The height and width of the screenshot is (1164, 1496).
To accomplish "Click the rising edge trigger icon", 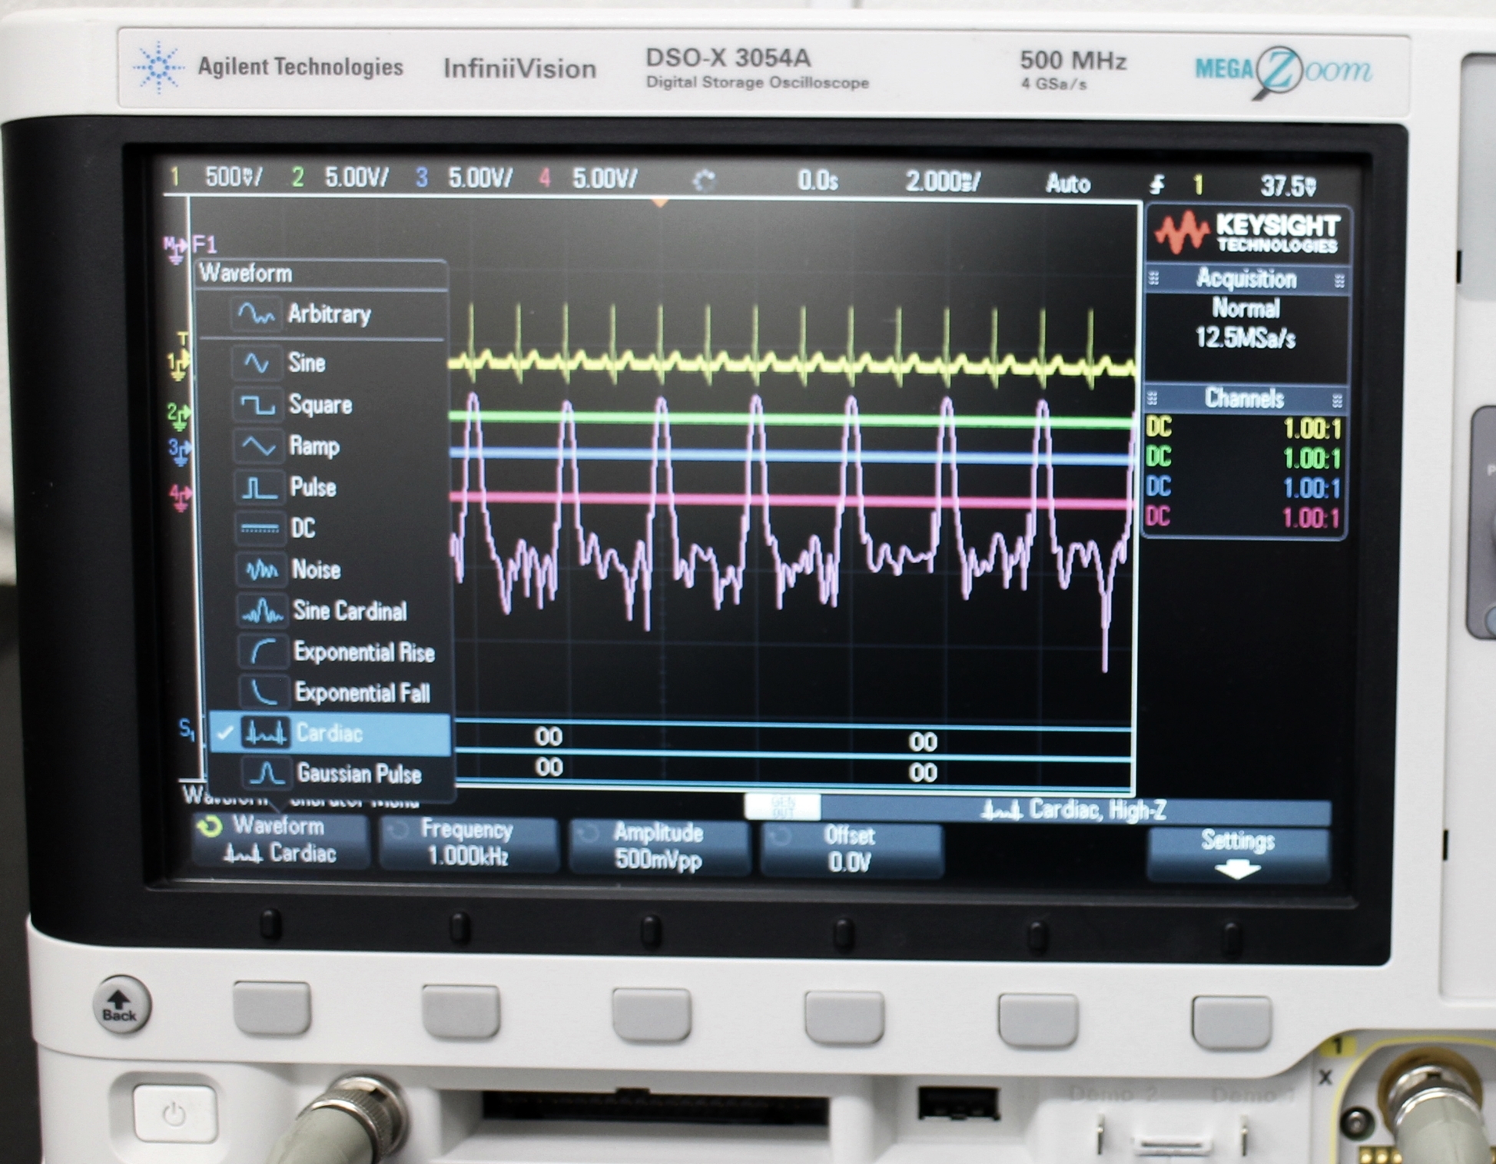I will click(1157, 184).
